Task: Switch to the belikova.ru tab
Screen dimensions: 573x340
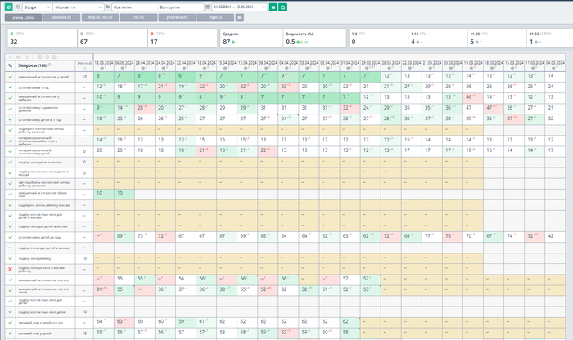Action: [61, 17]
